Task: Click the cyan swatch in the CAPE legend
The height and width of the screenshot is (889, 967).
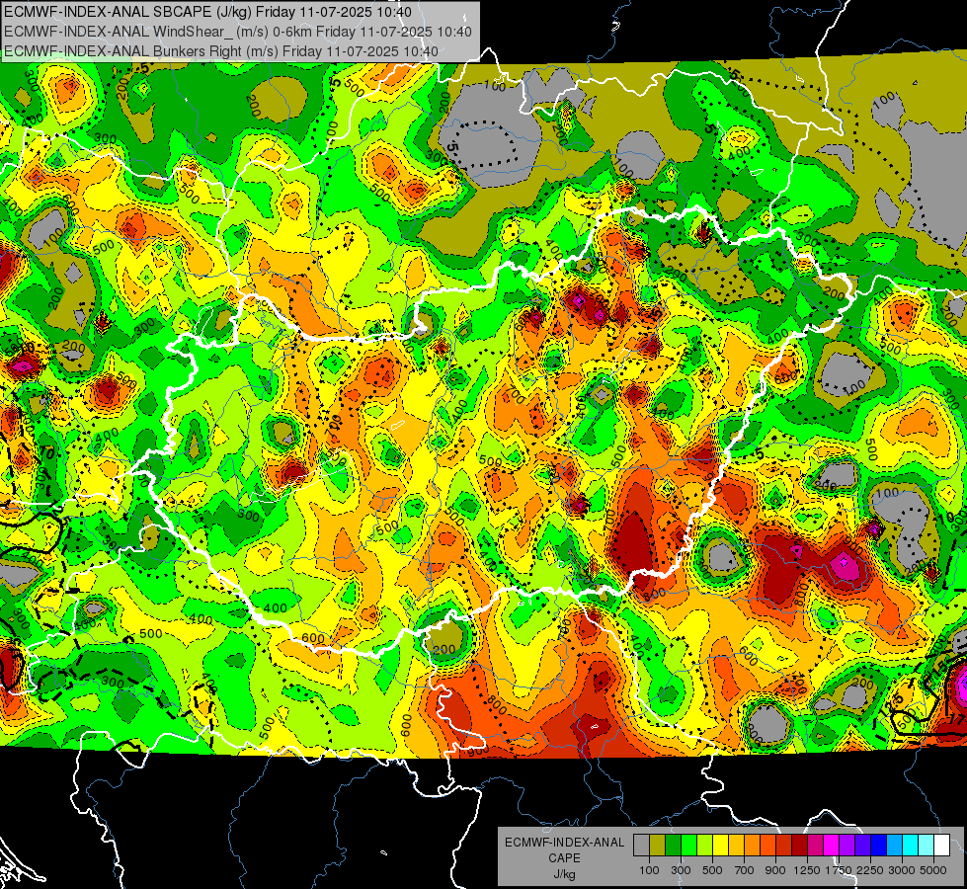Action: pos(910,845)
